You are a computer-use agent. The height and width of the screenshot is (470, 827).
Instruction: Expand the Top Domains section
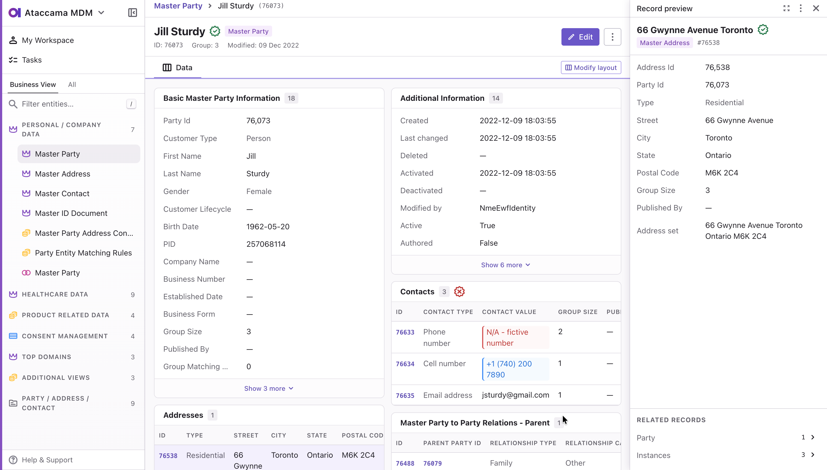pos(73,357)
